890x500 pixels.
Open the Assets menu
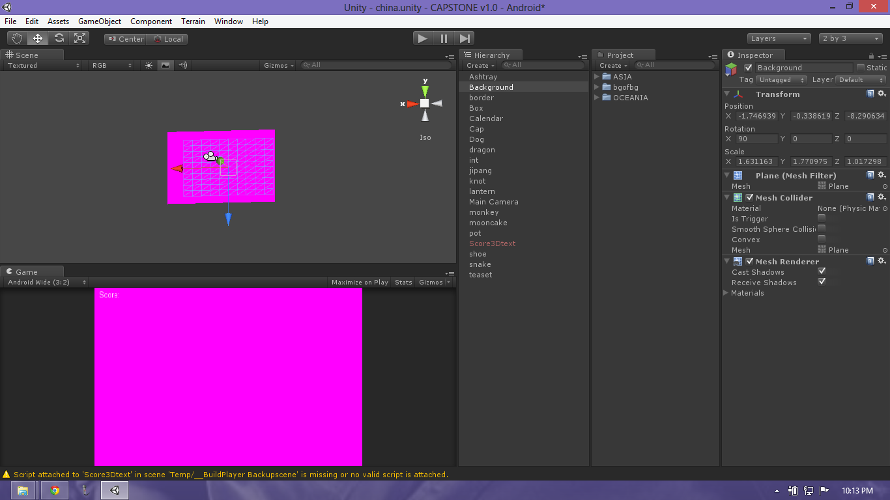[x=58, y=21]
